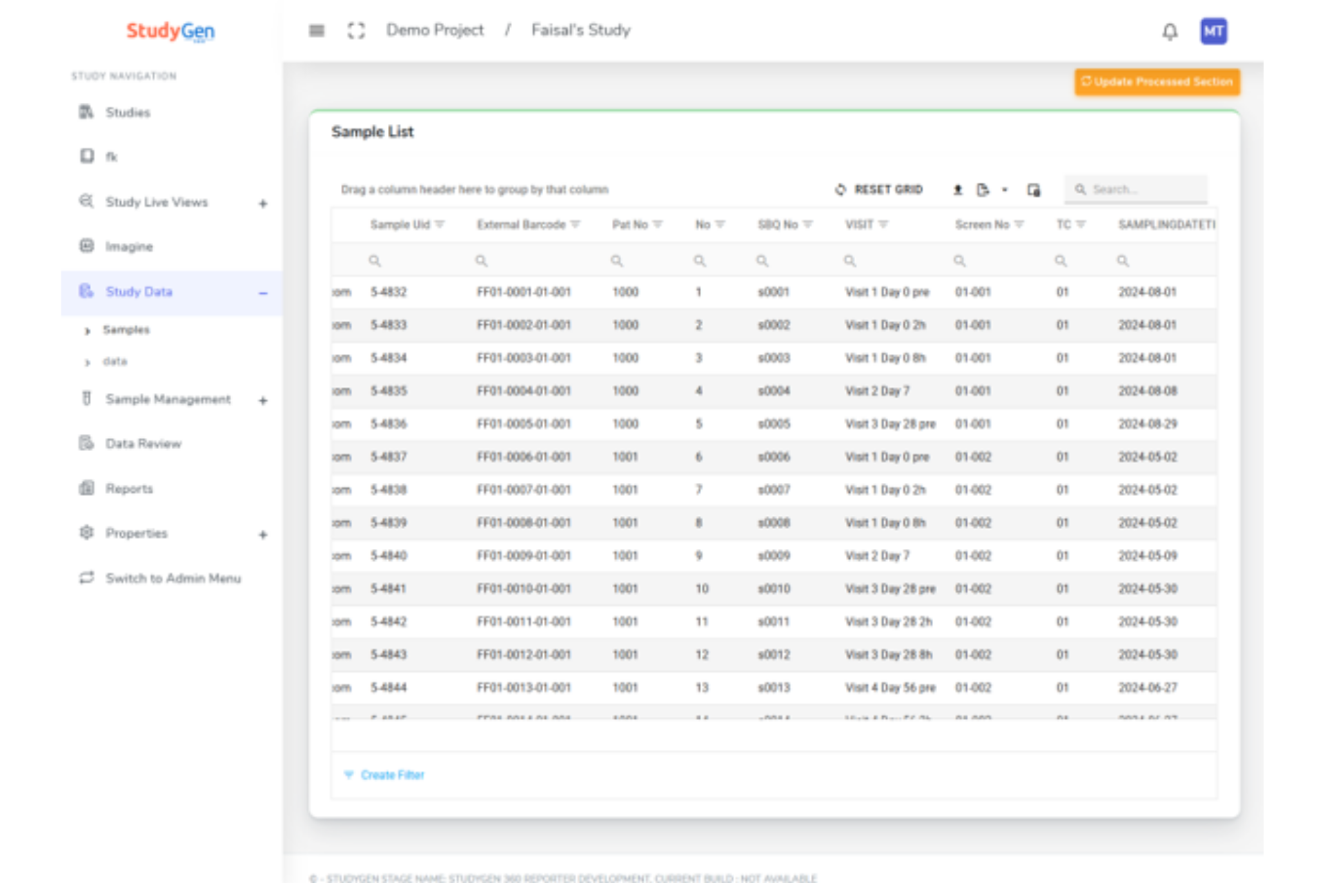Viewport: 1325px width, 883px height.
Task: Sort by Sample Uid column header
Action: coord(400,225)
